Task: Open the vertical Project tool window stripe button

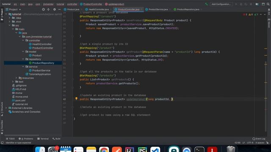Action: pos(2,14)
